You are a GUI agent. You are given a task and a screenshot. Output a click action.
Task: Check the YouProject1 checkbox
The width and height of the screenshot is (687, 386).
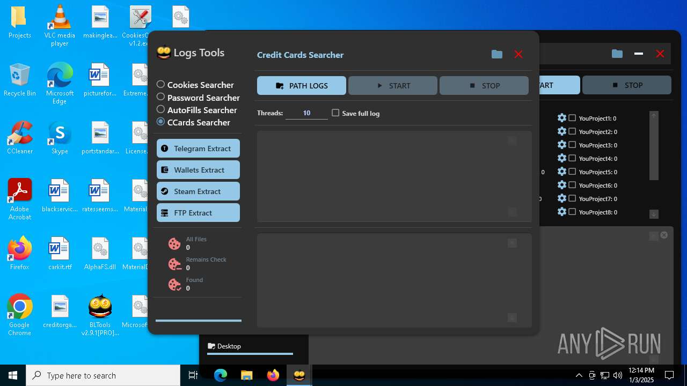[x=572, y=118]
